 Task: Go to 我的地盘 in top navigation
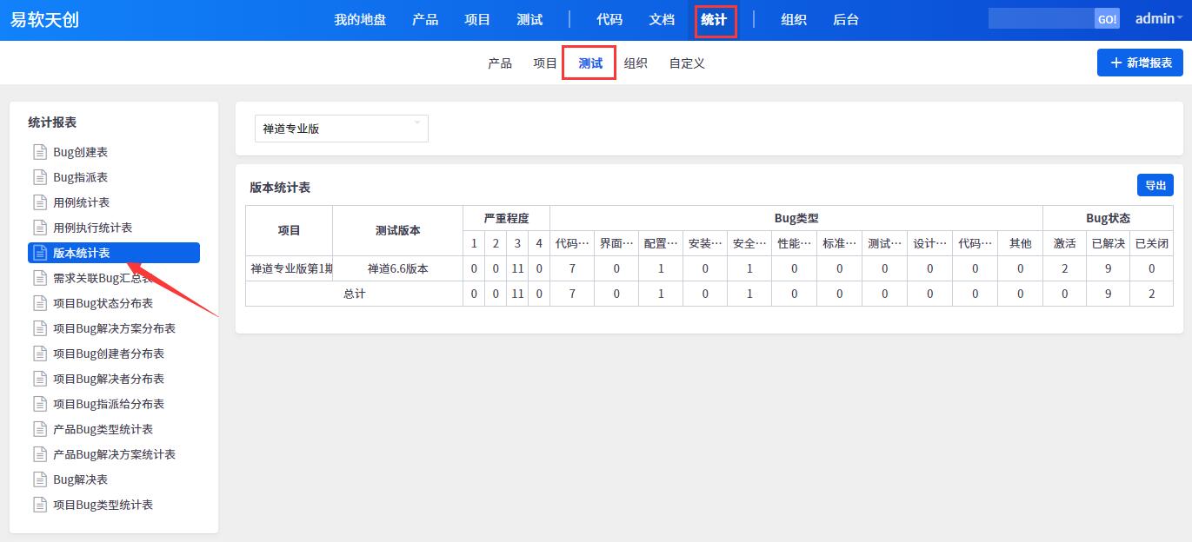point(360,20)
